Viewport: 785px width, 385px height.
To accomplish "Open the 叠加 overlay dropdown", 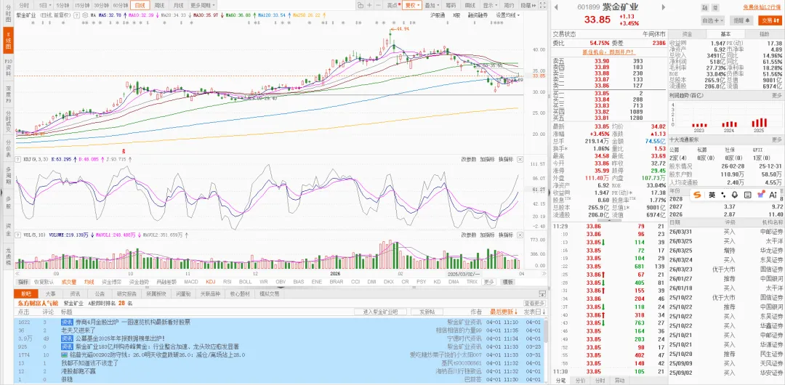I will coord(430,6).
